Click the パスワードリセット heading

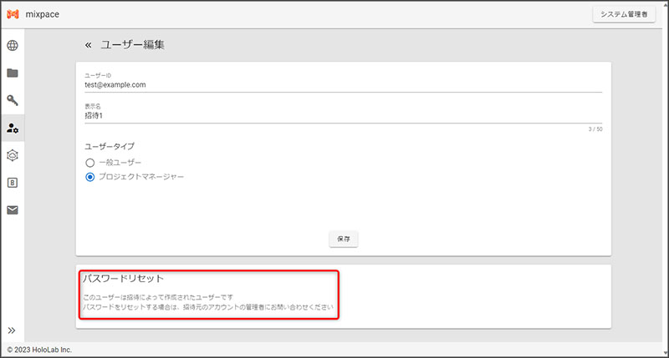click(x=123, y=278)
